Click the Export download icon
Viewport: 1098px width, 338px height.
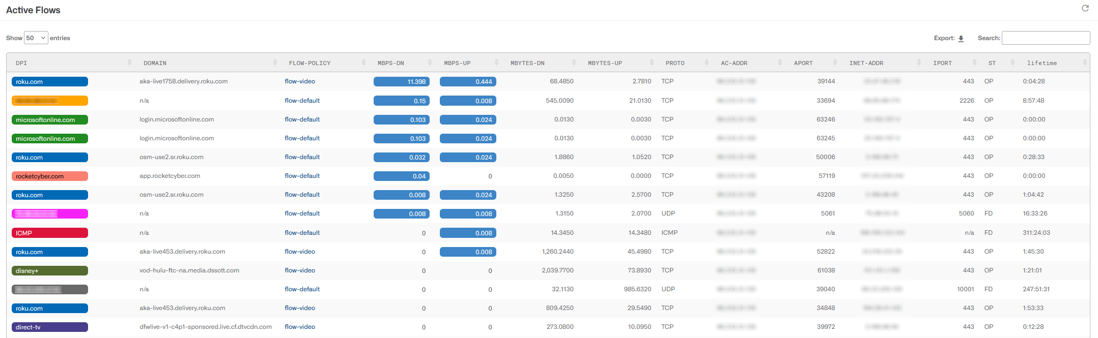(x=961, y=38)
